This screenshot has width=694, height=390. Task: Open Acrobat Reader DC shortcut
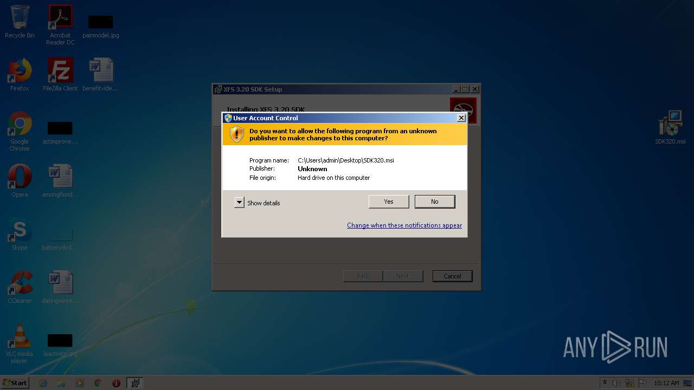point(60,25)
